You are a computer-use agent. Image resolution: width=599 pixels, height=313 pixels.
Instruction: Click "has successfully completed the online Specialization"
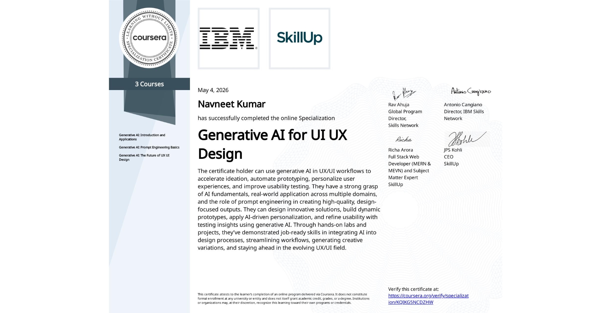(x=266, y=118)
